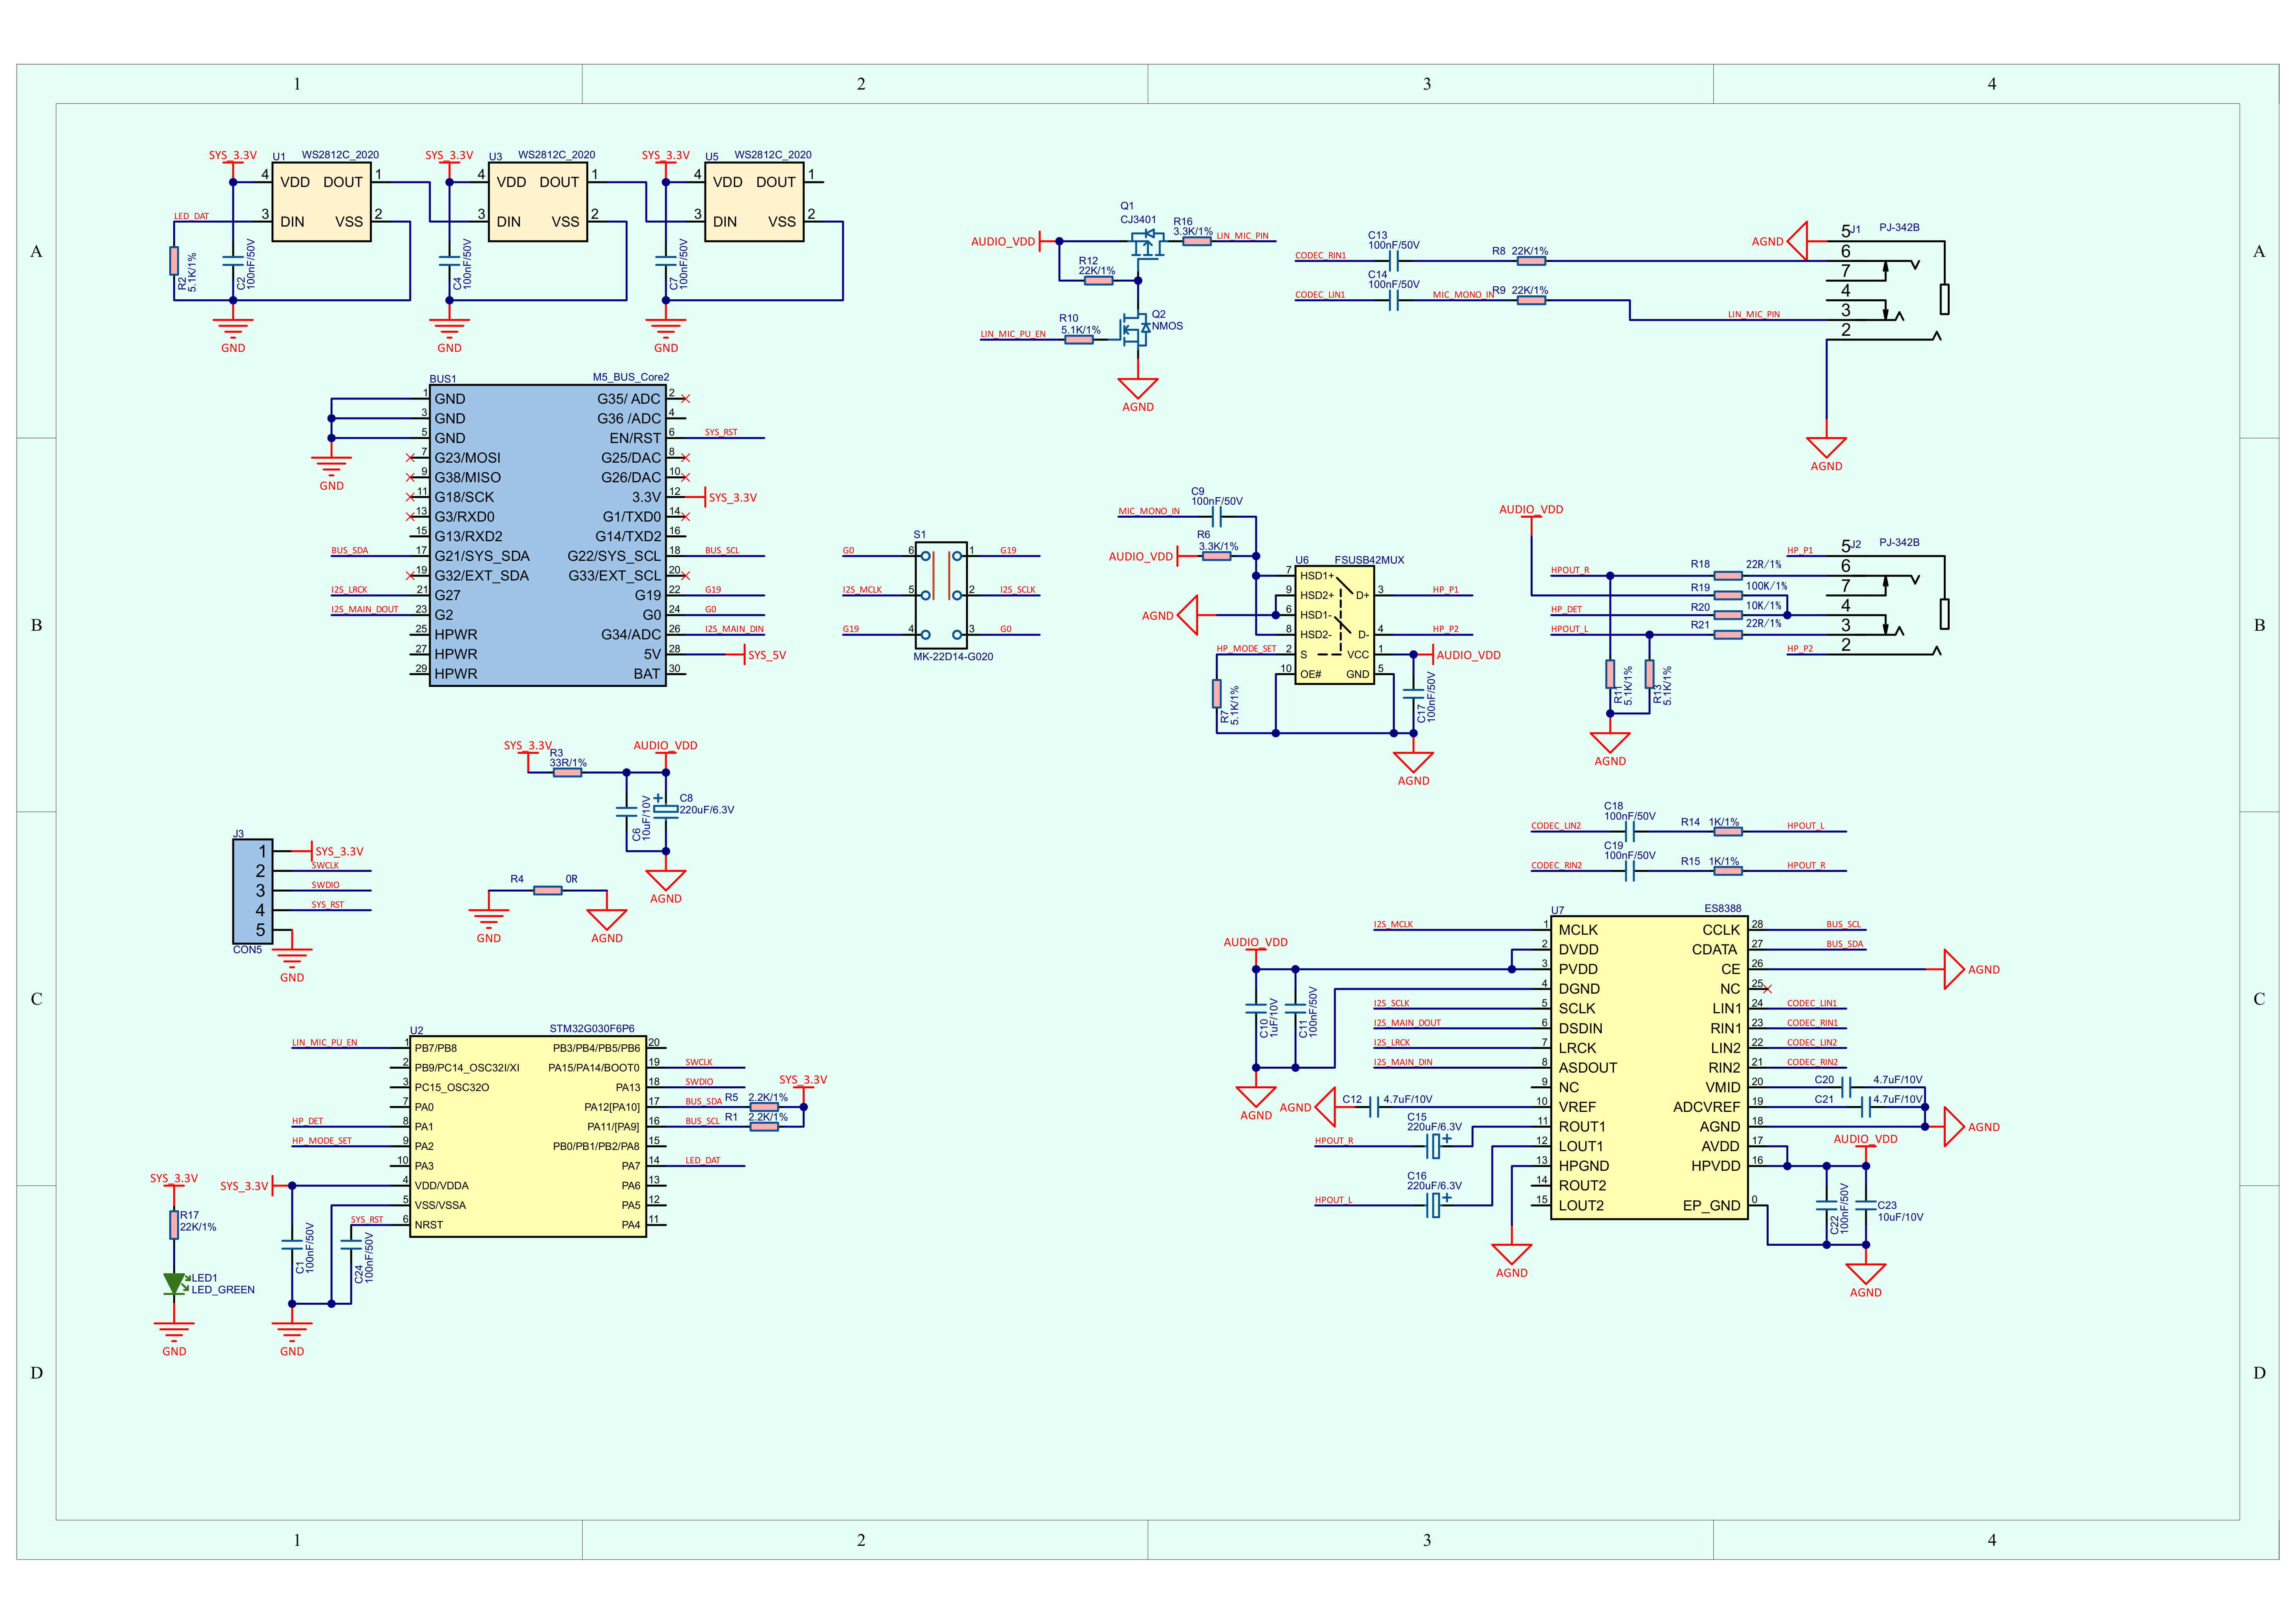Click the PA15/PA14/BOOT0 pin label on U2
This screenshot has height=1624, width=2296.
[x=594, y=1068]
